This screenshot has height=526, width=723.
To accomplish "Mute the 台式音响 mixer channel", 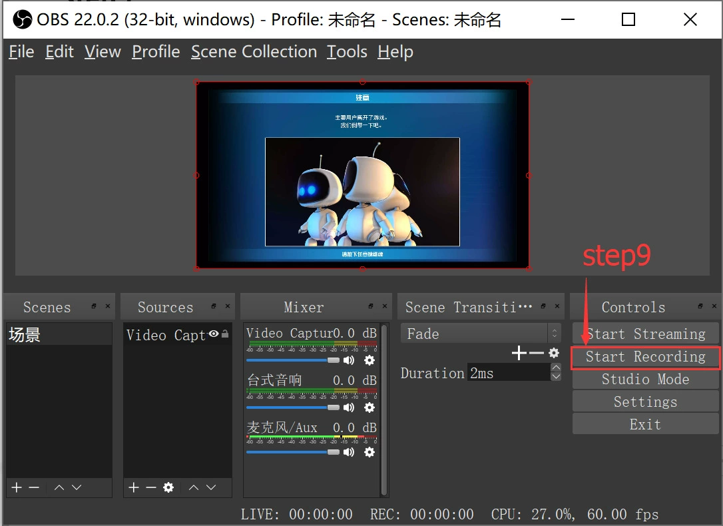I will coord(349,407).
